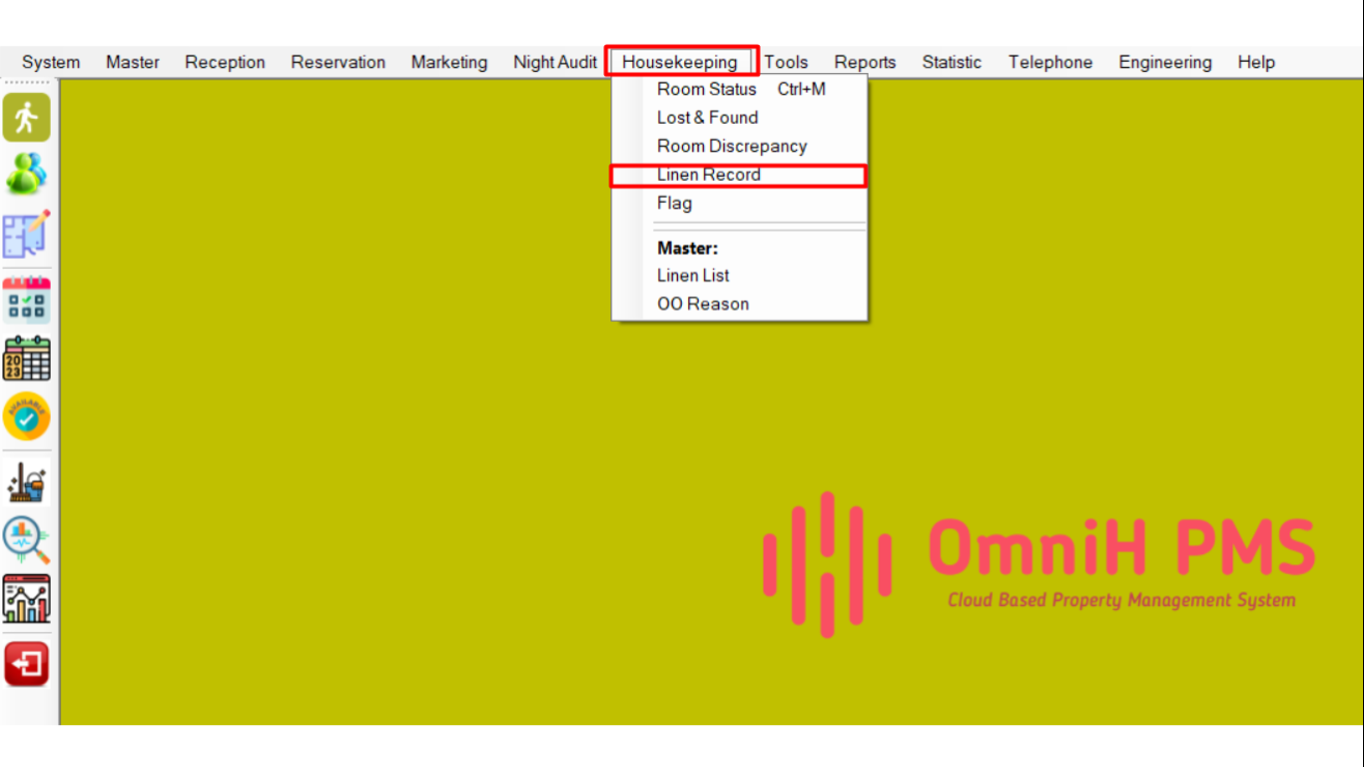Select Flag menu entry
Image resolution: width=1364 pixels, height=767 pixels.
coord(740,203)
